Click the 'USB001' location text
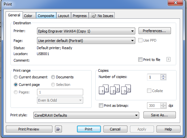The image size is (187, 138). tap(43, 54)
